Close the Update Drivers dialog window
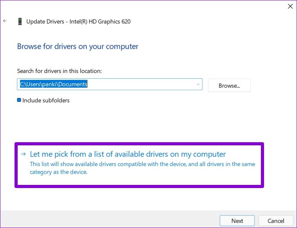 290,6
